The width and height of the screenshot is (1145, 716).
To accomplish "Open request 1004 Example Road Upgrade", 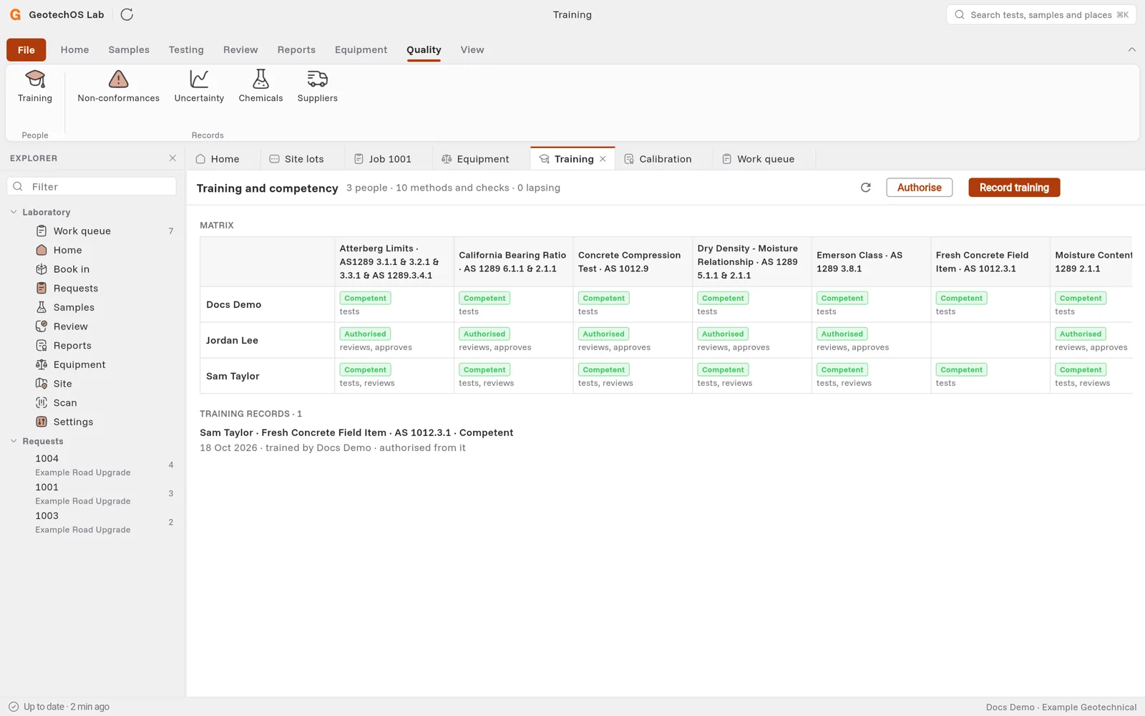I will [92, 465].
